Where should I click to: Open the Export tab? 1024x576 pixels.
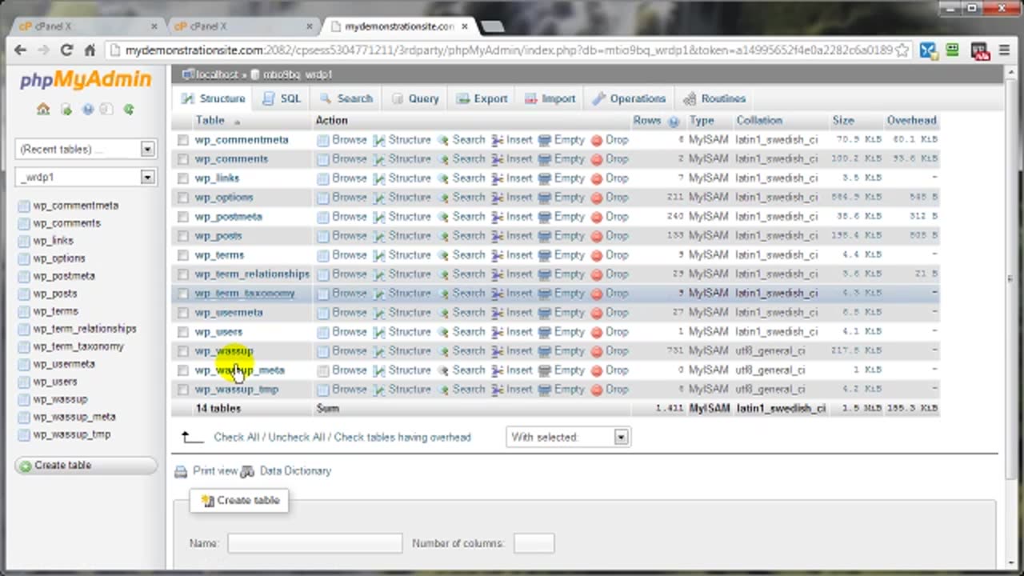(482, 98)
